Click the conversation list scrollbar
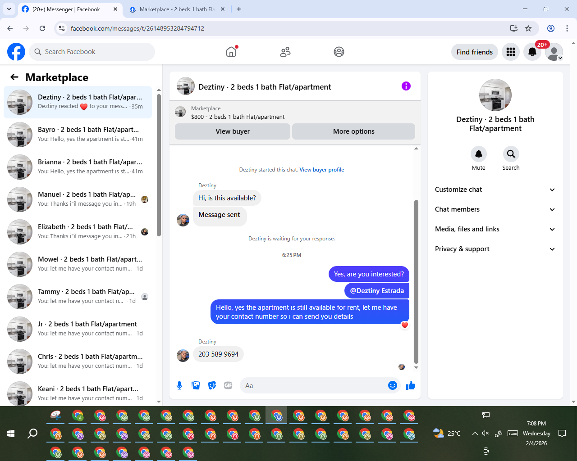577x461 pixels. point(159,165)
